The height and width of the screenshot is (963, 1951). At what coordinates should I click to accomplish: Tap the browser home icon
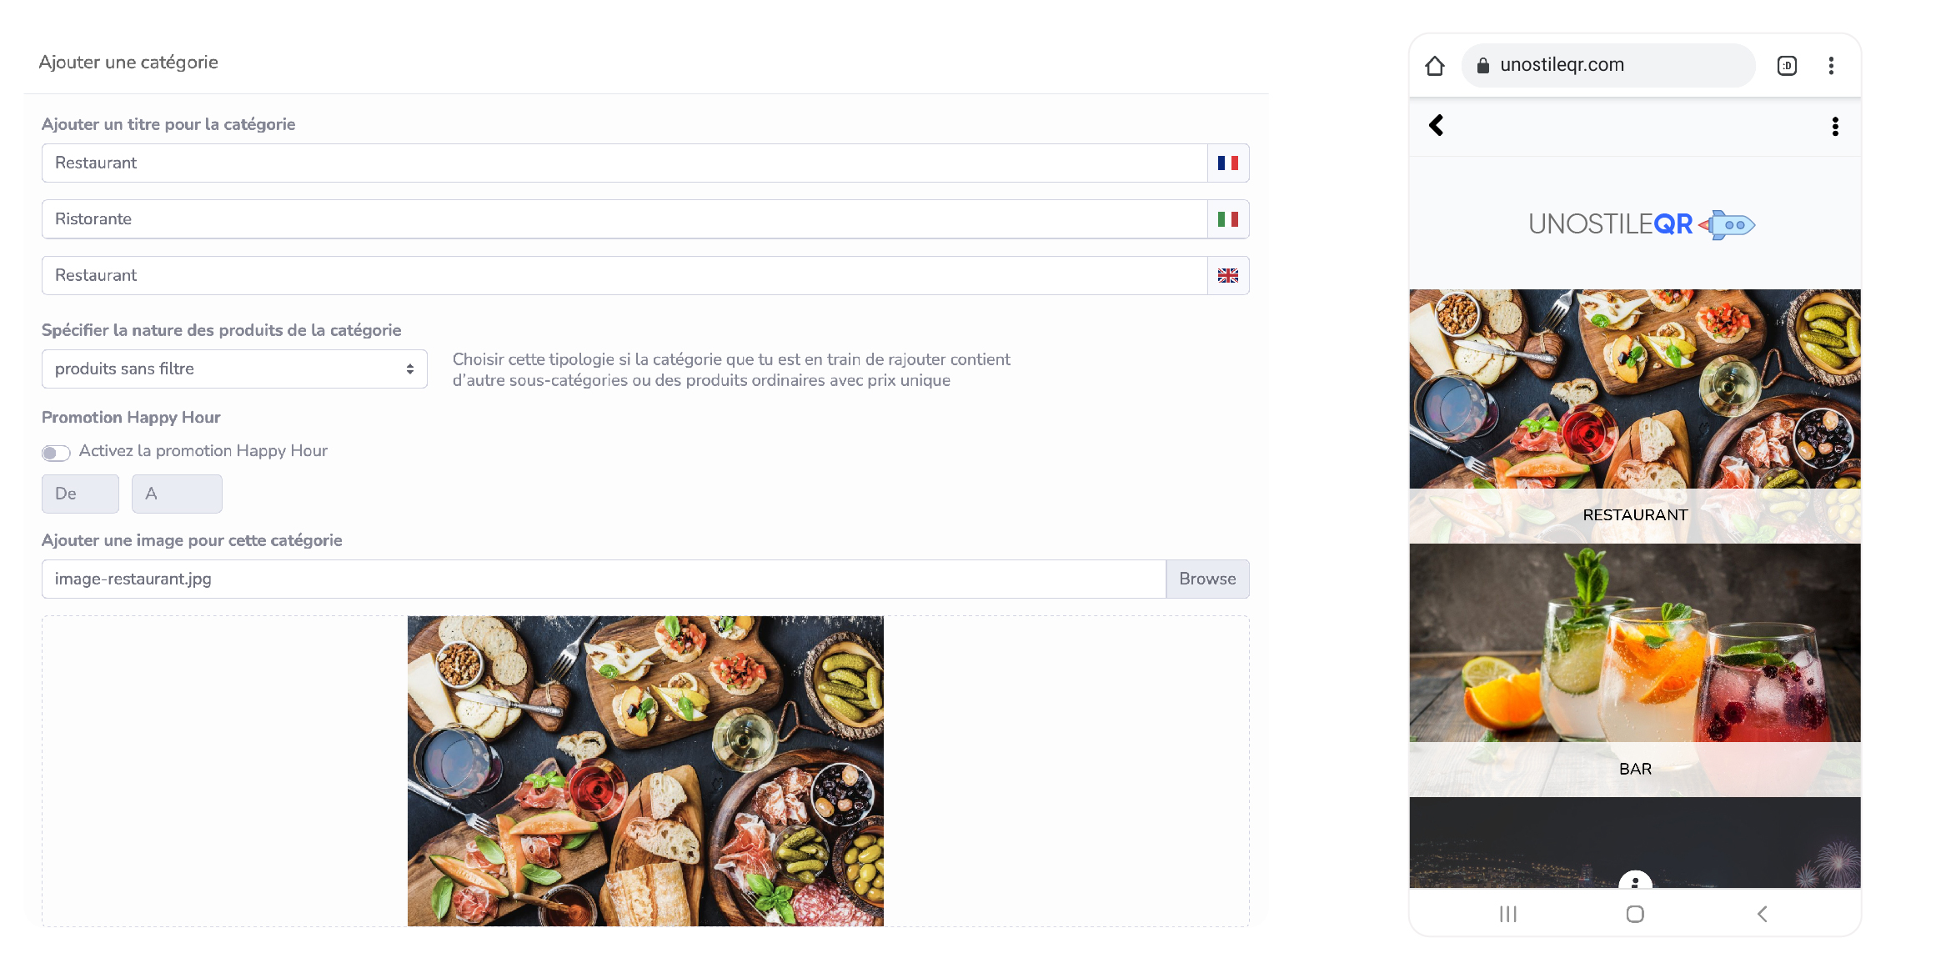[x=1435, y=65]
